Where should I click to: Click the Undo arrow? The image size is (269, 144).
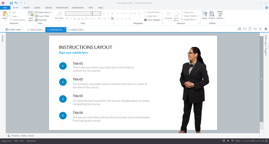pyautogui.click(x=16, y=3)
